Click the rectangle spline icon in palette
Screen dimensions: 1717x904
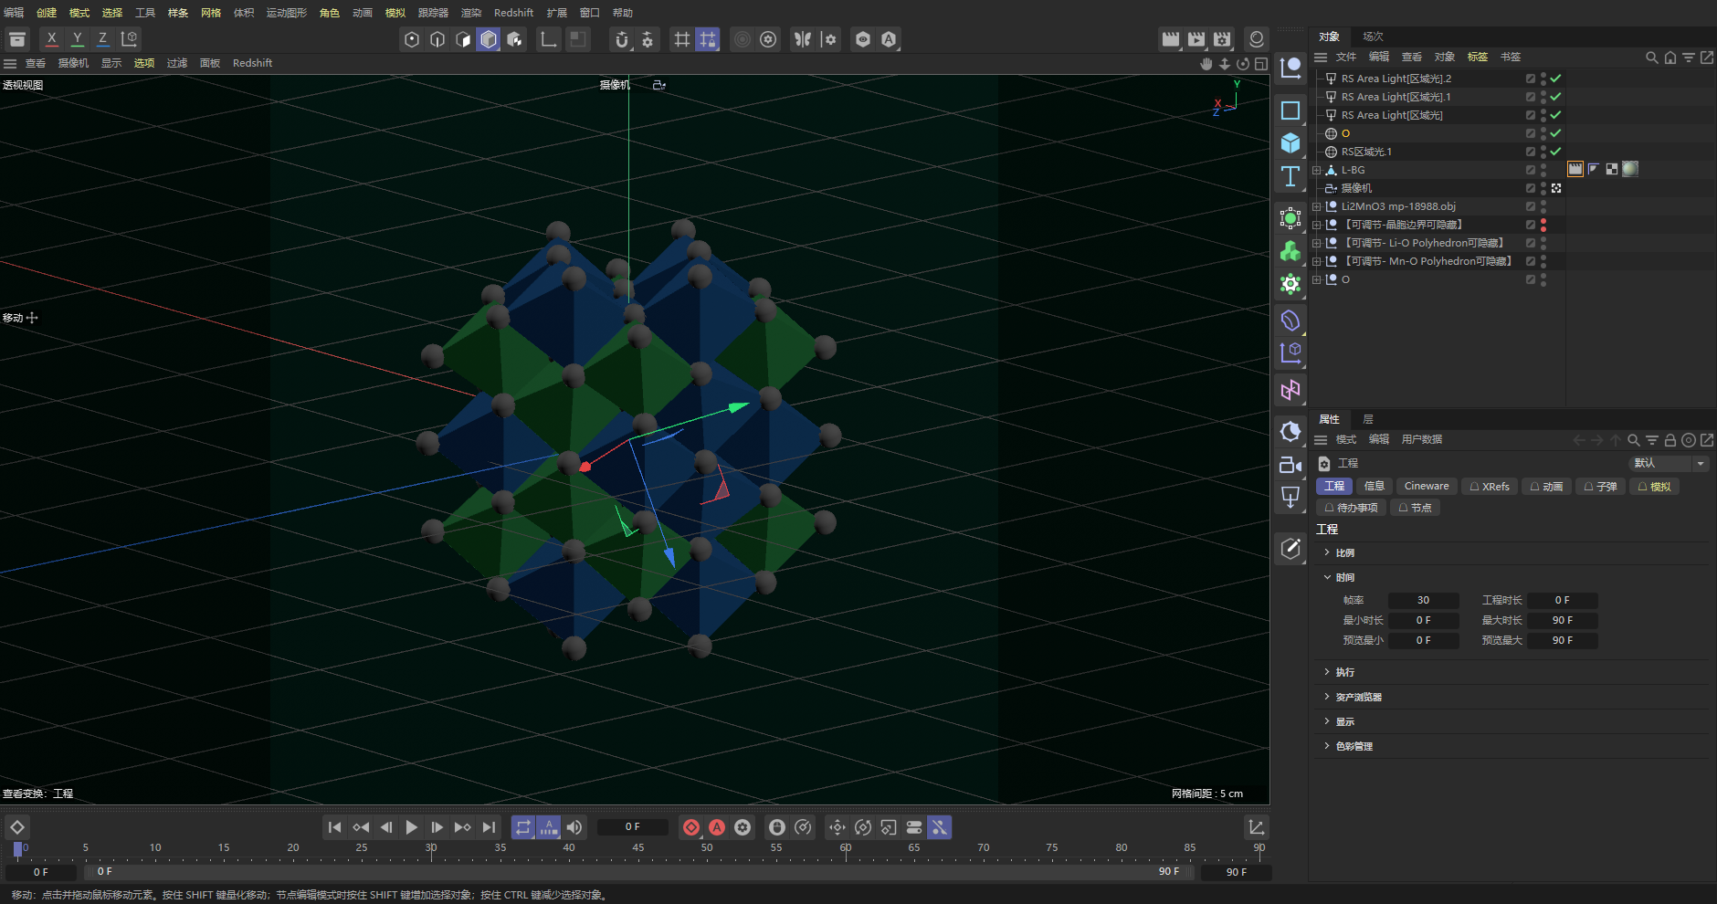[x=1290, y=110]
